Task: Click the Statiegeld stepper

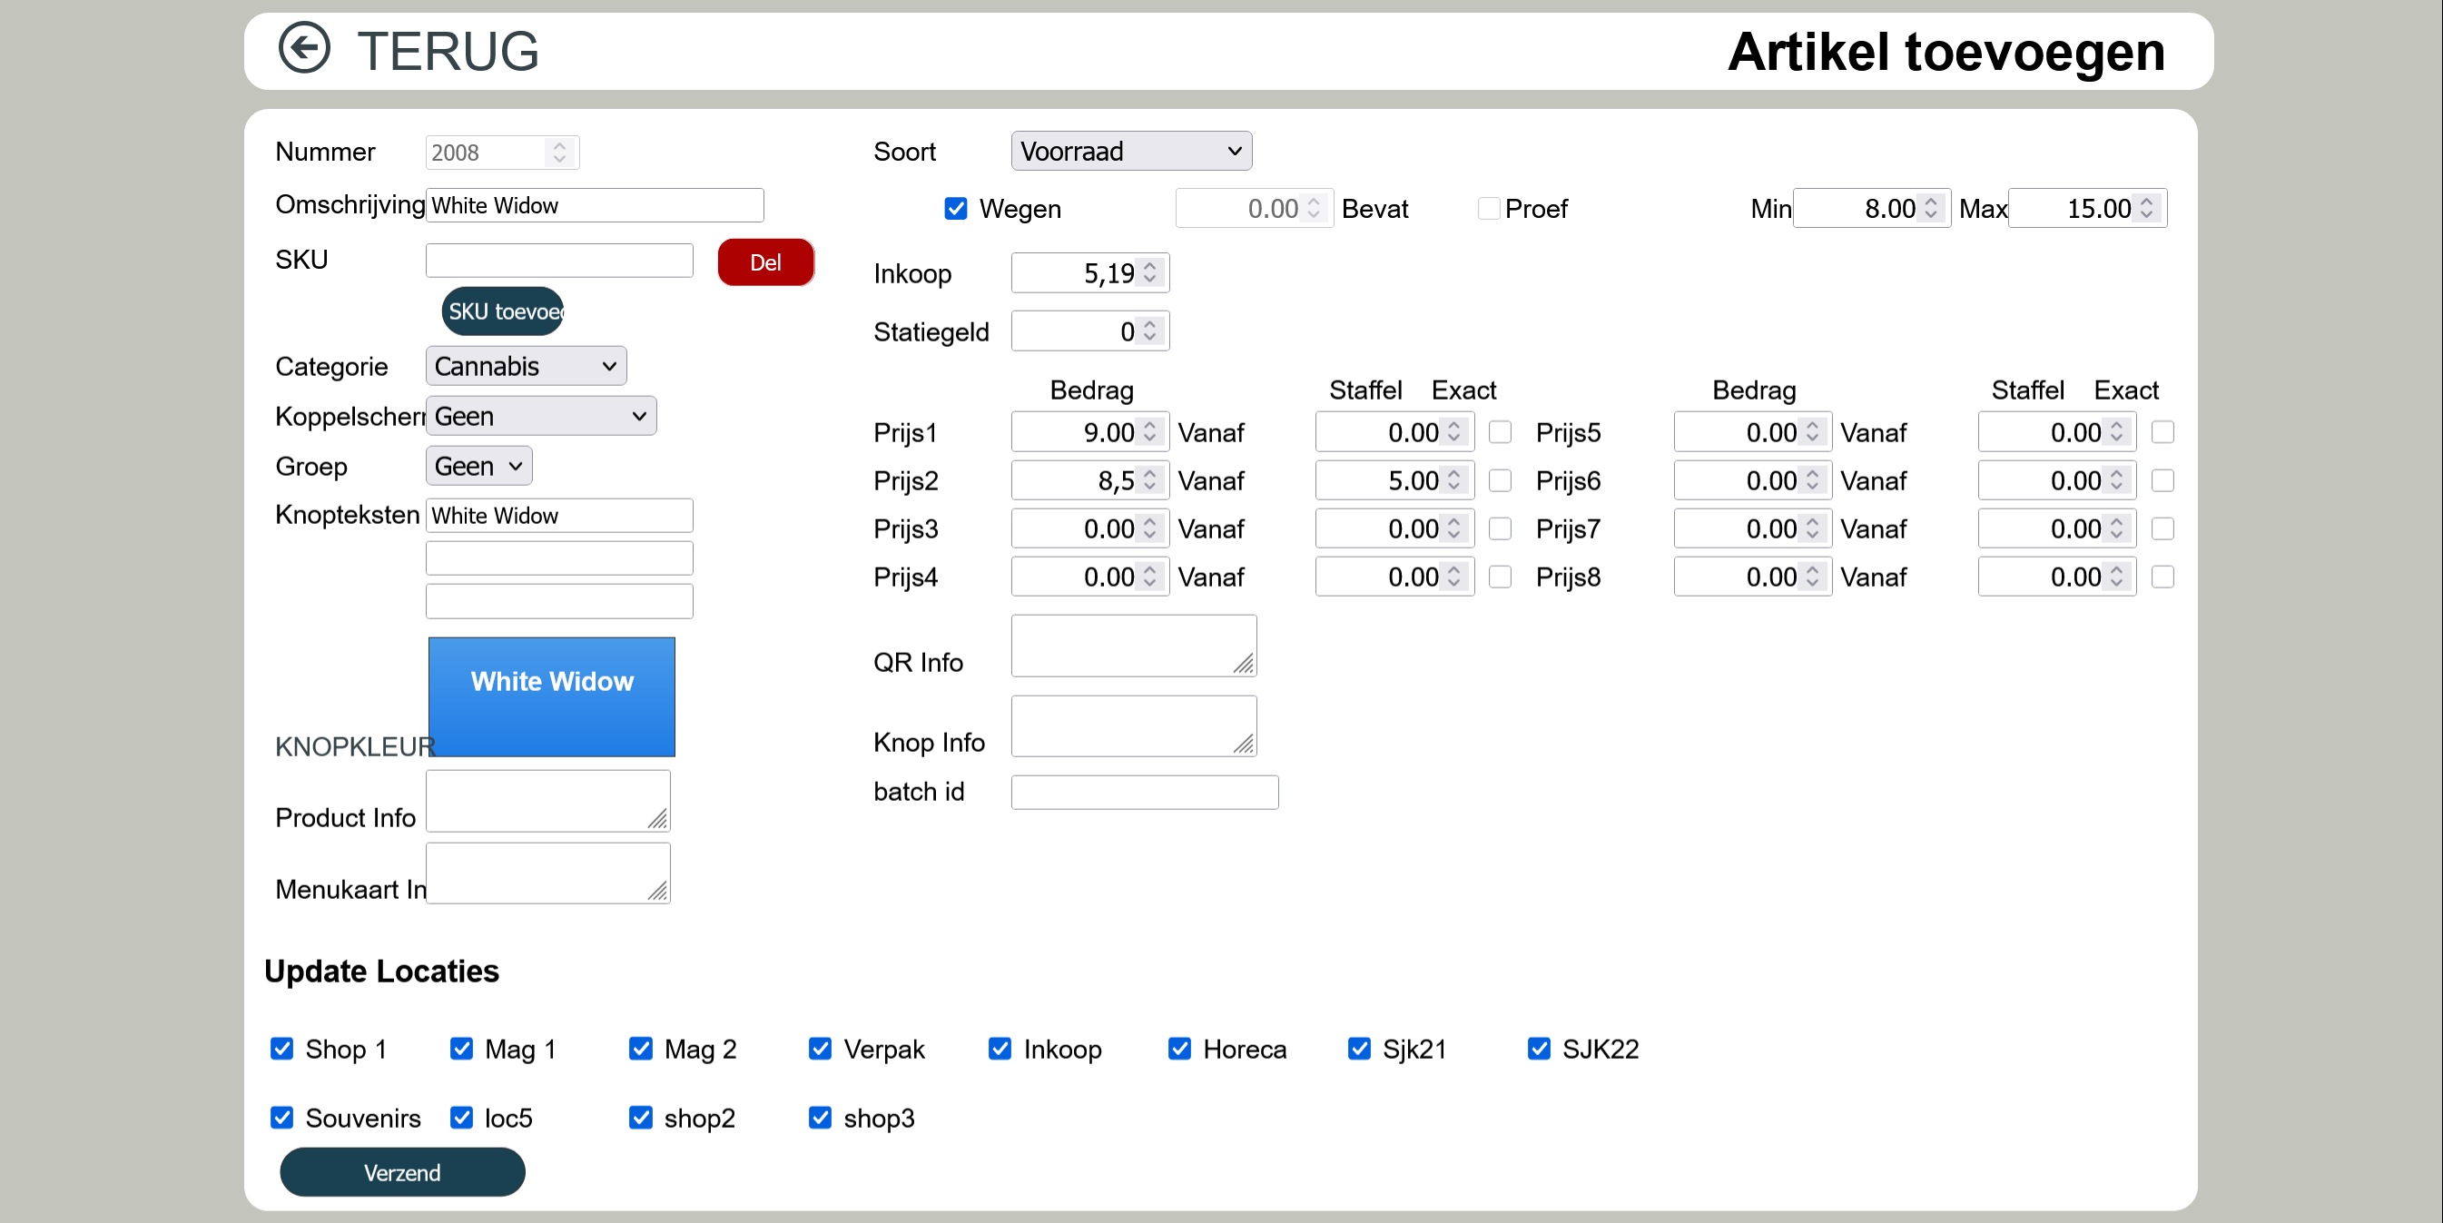Action: click(1149, 331)
